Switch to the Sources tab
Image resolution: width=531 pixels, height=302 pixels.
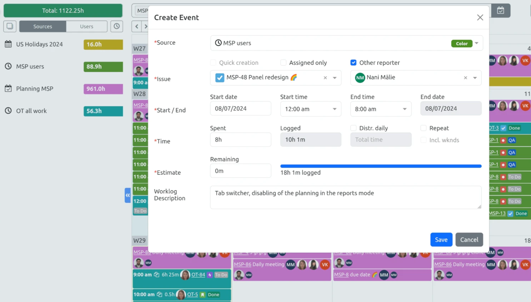[43, 26]
